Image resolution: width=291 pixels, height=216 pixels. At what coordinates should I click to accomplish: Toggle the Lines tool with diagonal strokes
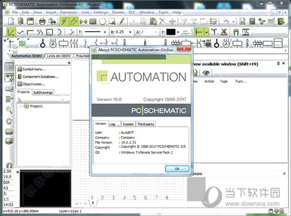pyautogui.click(x=74, y=21)
